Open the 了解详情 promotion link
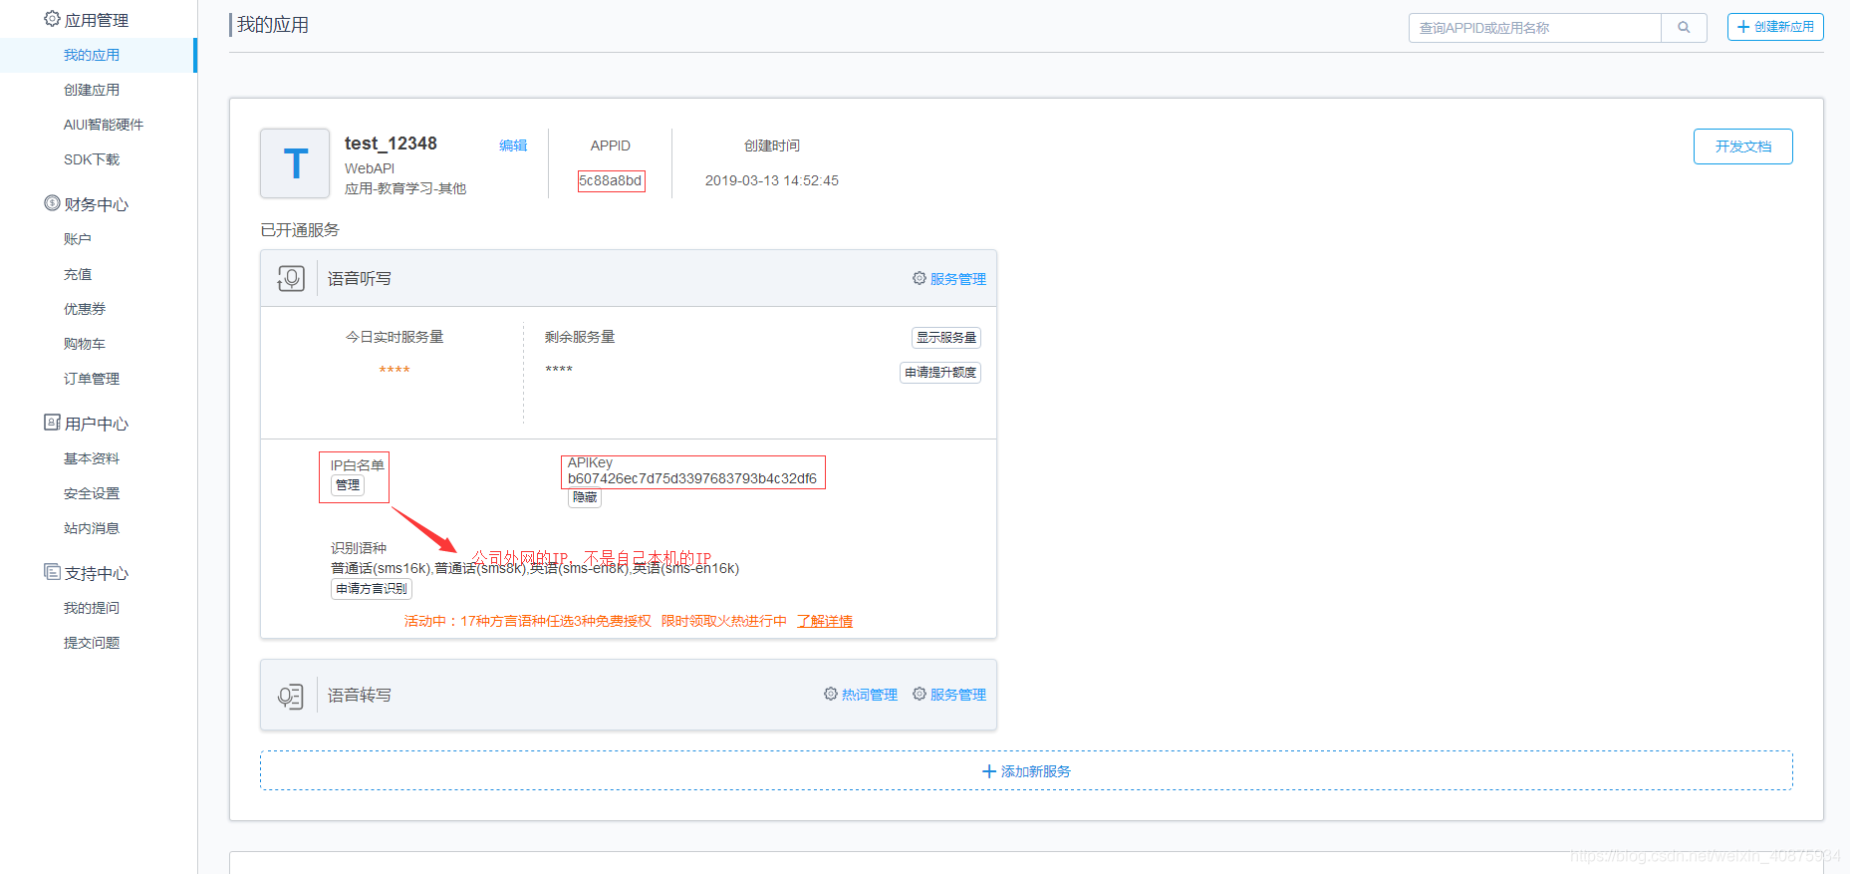 825,621
